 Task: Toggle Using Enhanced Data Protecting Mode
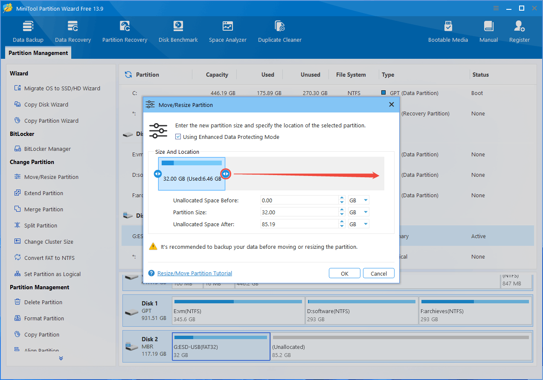point(178,137)
